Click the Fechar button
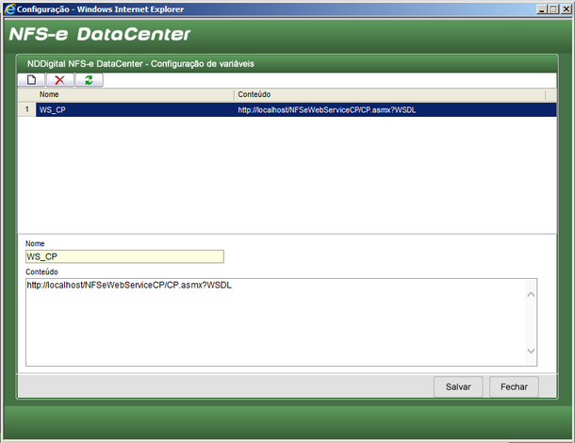 tap(514, 386)
